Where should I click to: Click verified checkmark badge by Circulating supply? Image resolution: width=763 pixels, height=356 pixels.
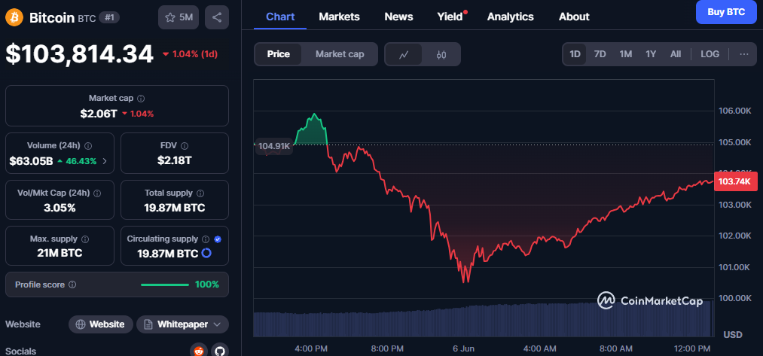pyautogui.click(x=218, y=239)
